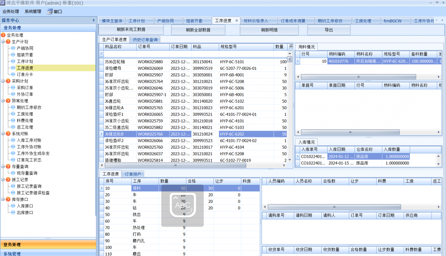The image size is (446, 256).
Task: Switch to the 订单成本测算 tab
Action: click(x=296, y=21)
